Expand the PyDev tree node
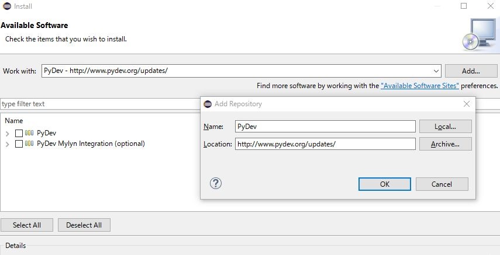The height and width of the screenshot is (255, 500). pos(8,133)
